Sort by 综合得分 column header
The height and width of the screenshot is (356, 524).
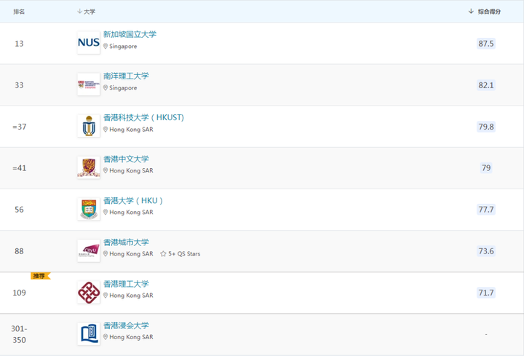pos(484,12)
